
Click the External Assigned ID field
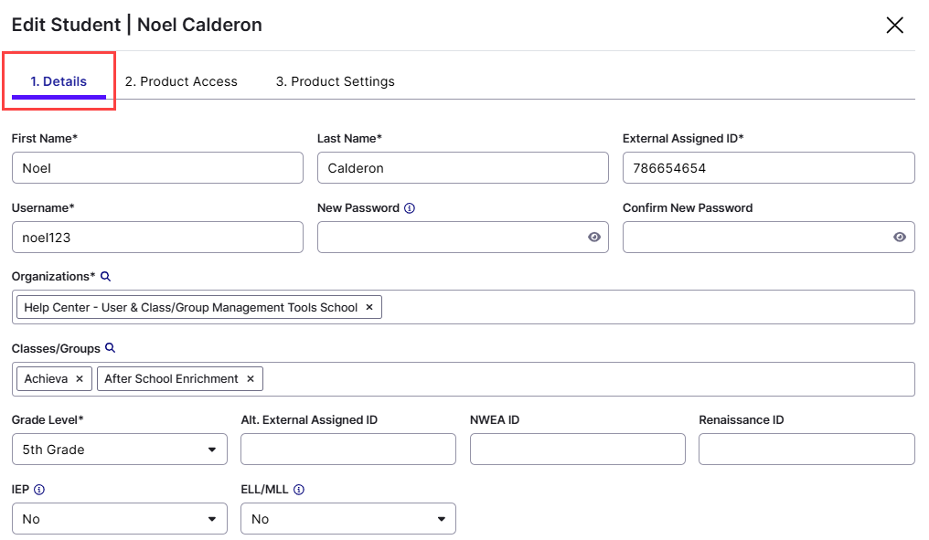click(x=768, y=167)
